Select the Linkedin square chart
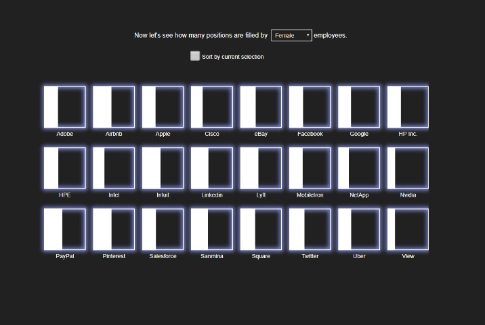Image resolution: width=485 pixels, height=325 pixels. pyautogui.click(x=212, y=168)
